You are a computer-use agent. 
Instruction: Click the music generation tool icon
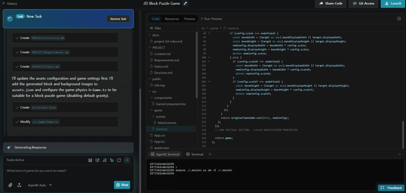click(x=105, y=160)
